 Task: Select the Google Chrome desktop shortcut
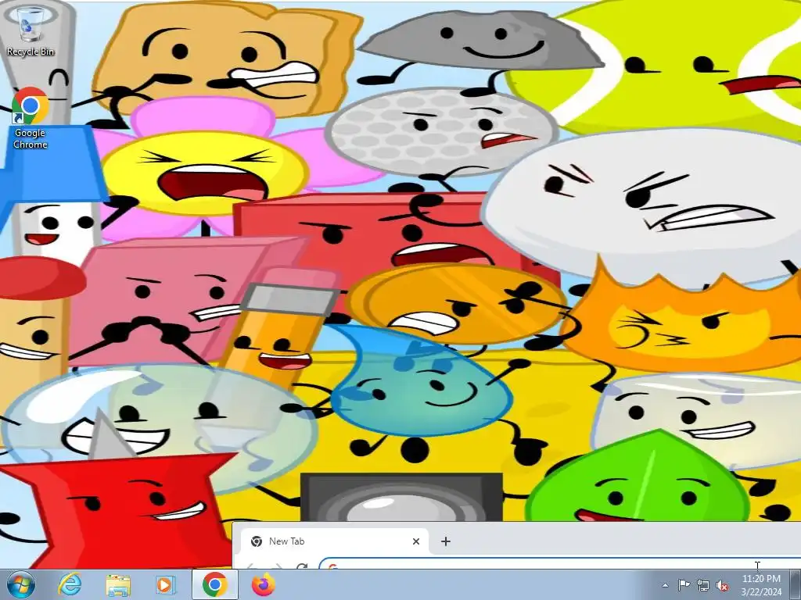coord(31,119)
